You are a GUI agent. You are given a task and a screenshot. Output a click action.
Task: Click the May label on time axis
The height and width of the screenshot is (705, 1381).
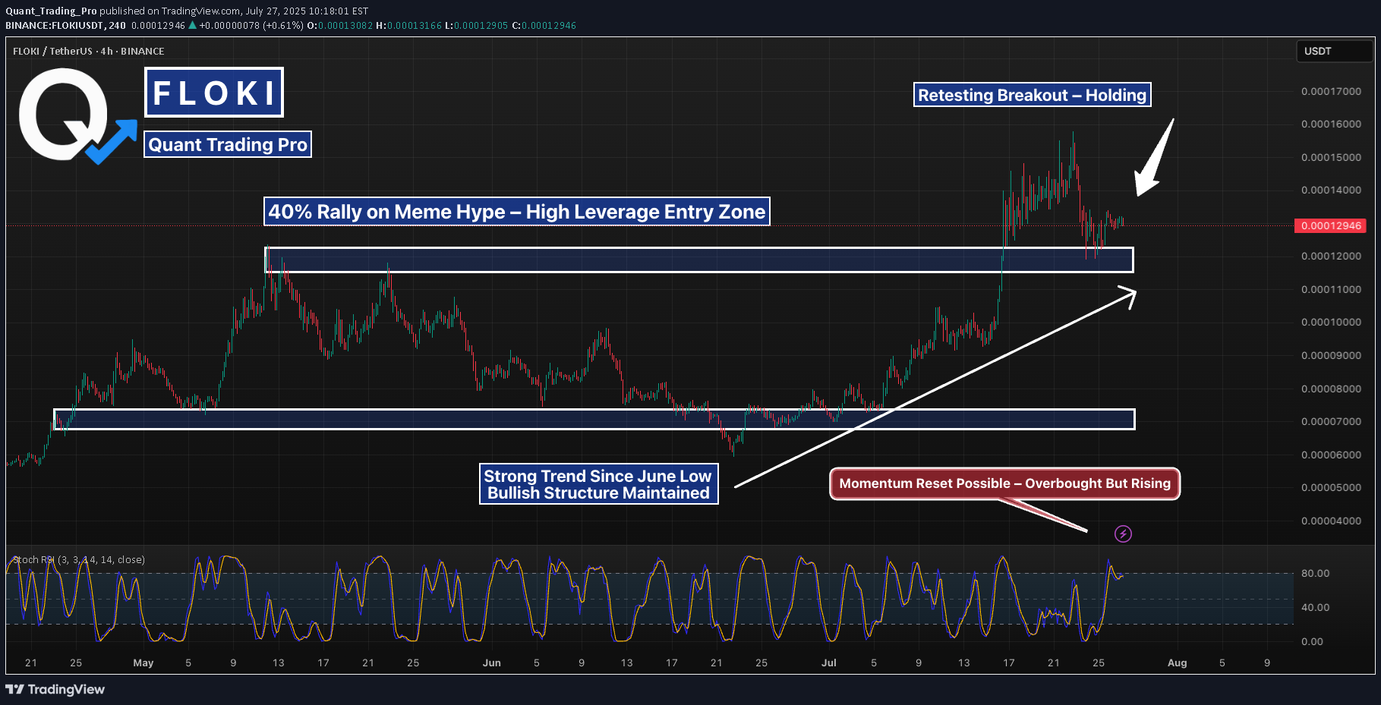click(x=143, y=663)
